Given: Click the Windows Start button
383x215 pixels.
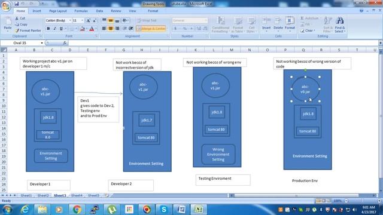Looking at the screenshot, I should click(x=7, y=210).
